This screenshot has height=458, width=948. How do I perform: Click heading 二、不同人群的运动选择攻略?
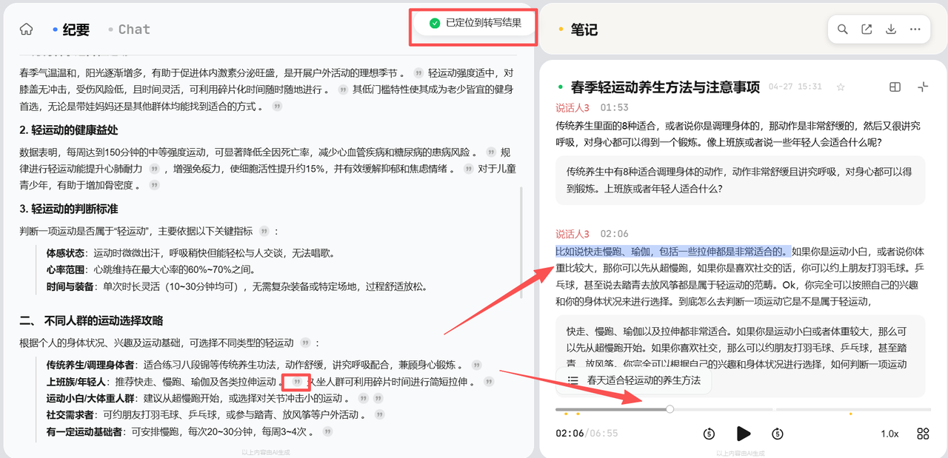[x=92, y=321]
